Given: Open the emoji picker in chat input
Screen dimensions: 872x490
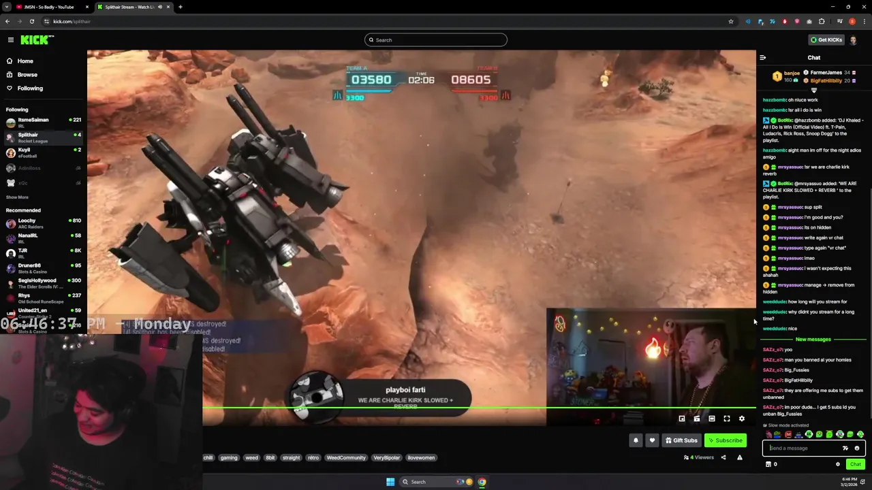Looking at the screenshot, I should [x=857, y=448].
